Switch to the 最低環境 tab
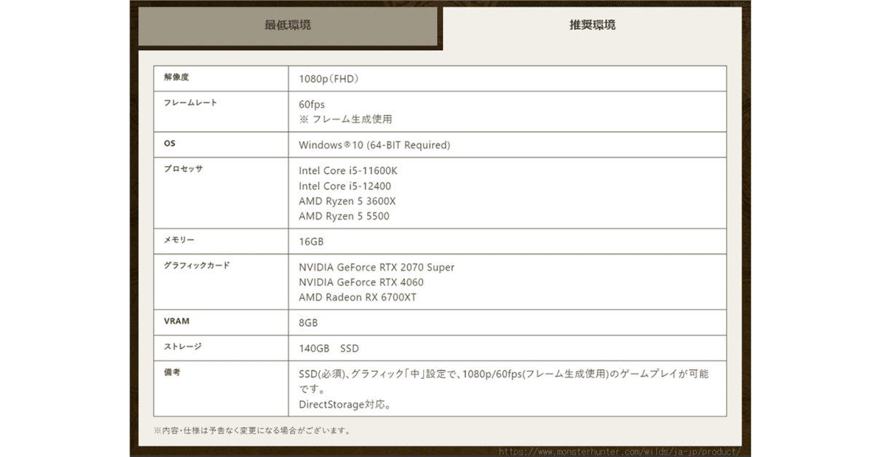Screen dimensions: 874x457 [x=288, y=25]
